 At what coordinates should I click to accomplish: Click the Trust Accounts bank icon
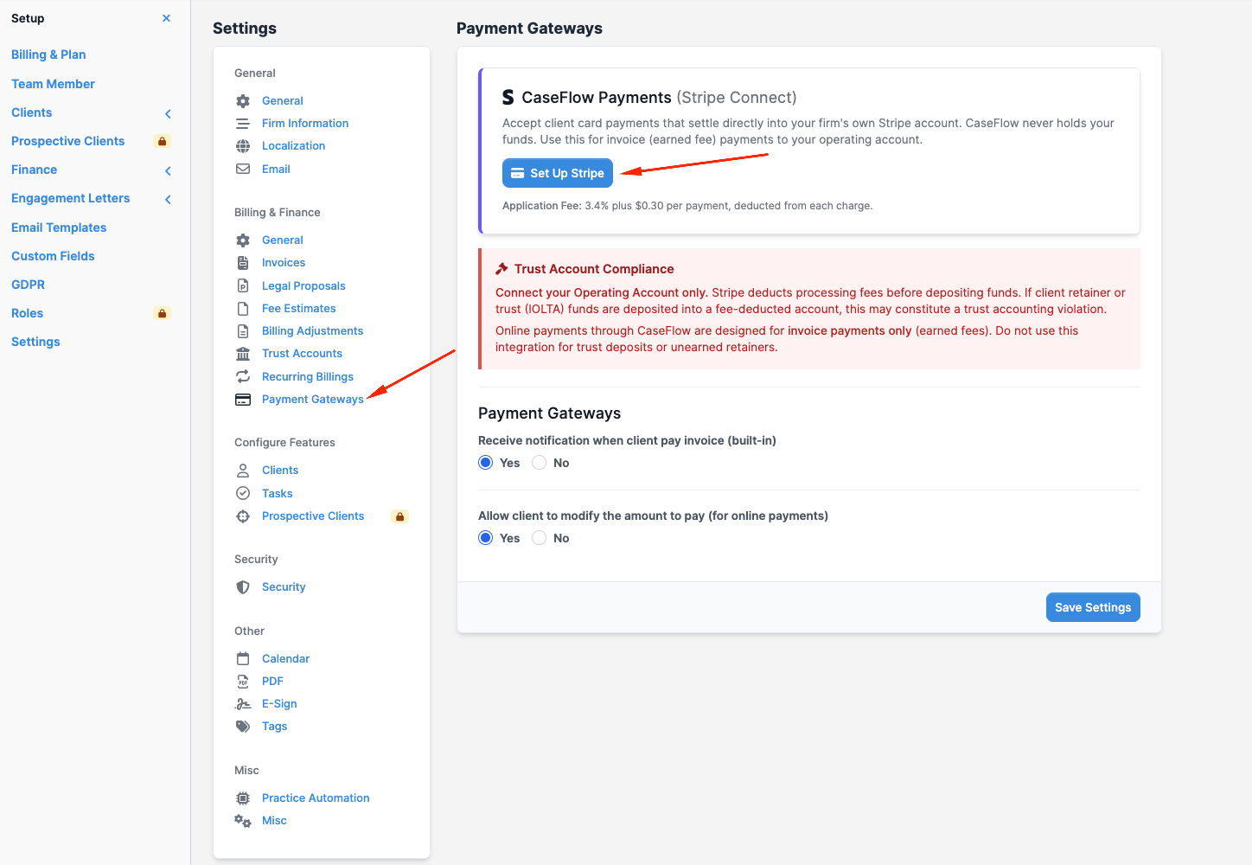(243, 354)
